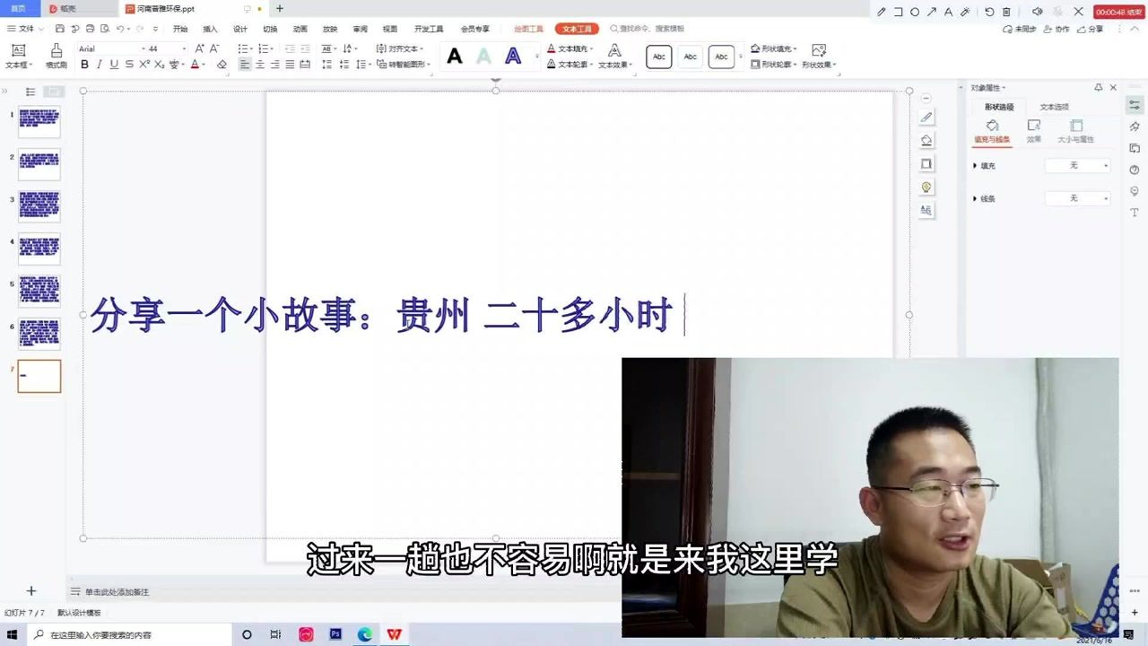The width and height of the screenshot is (1148, 646).
Task: Click the trash delete icon in recording toolbar
Action: (1006, 12)
